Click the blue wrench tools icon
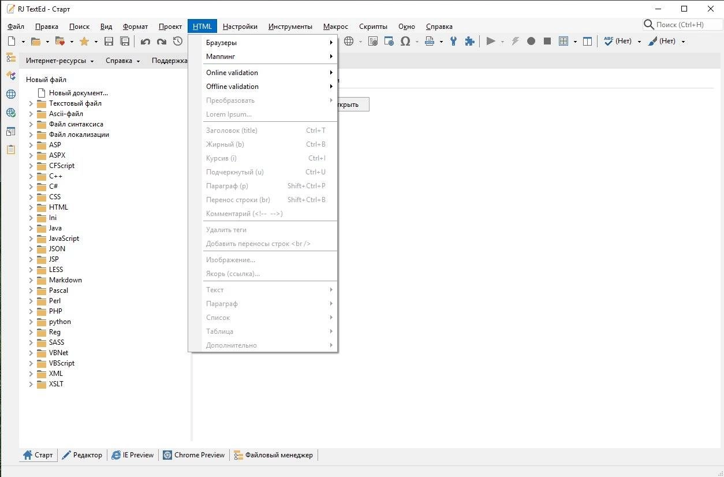 454,41
